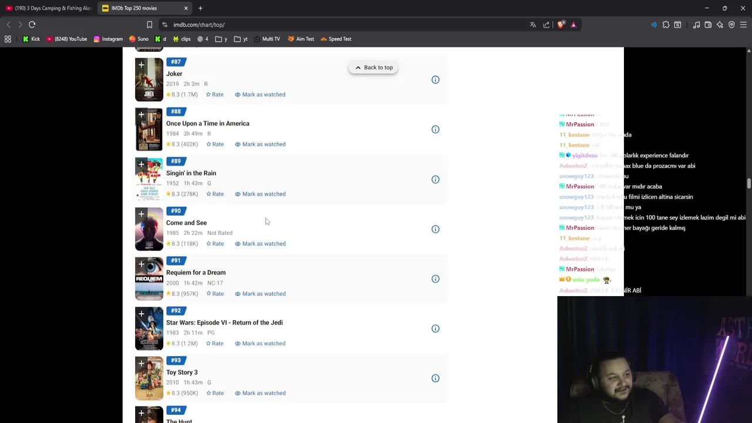Open the Joker title link
This screenshot has width=752, height=423.
coord(174,74)
